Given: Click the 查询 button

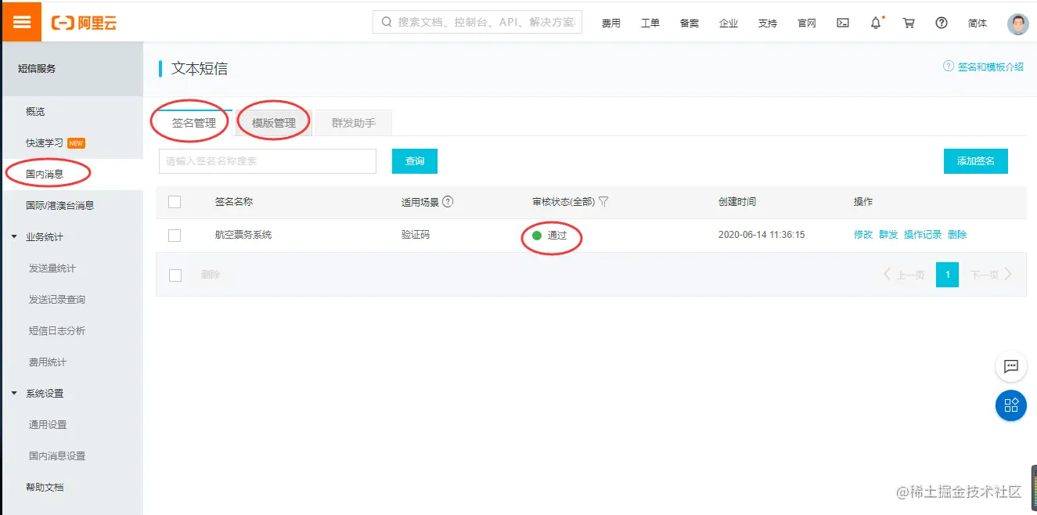Looking at the screenshot, I should pyautogui.click(x=415, y=161).
